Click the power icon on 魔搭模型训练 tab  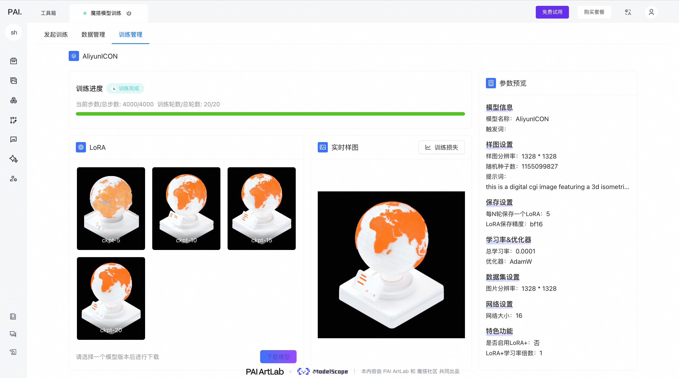click(x=129, y=13)
